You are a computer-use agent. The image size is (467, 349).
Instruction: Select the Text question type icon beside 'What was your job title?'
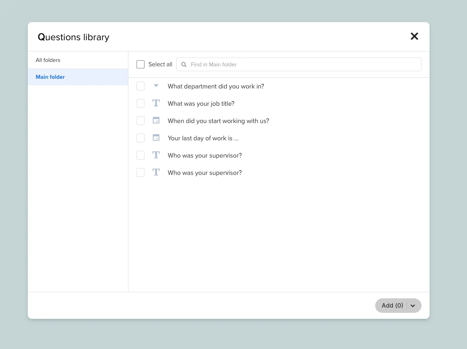click(156, 103)
